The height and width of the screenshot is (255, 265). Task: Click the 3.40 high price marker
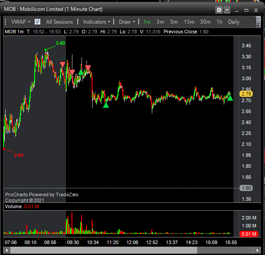click(60, 43)
